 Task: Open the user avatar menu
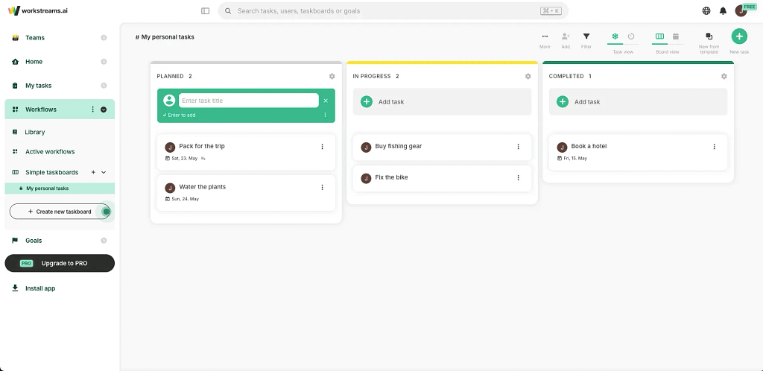(x=741, y=10)
